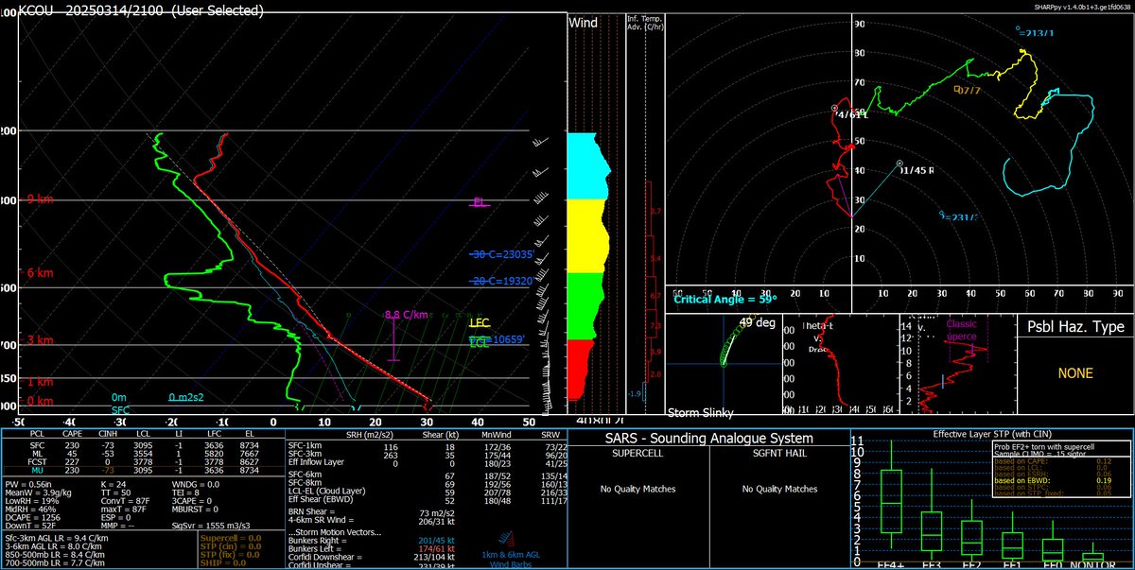Click the SARS Sounding Analogue System header

pos(711,438)
